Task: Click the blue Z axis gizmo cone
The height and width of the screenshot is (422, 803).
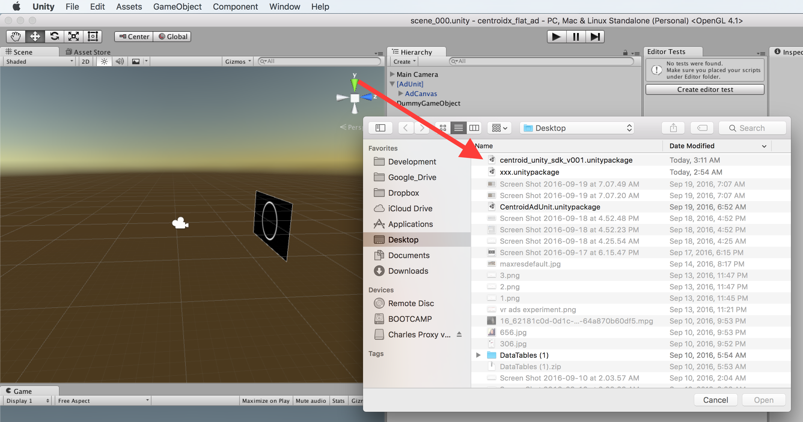Action: pos(367,97)
